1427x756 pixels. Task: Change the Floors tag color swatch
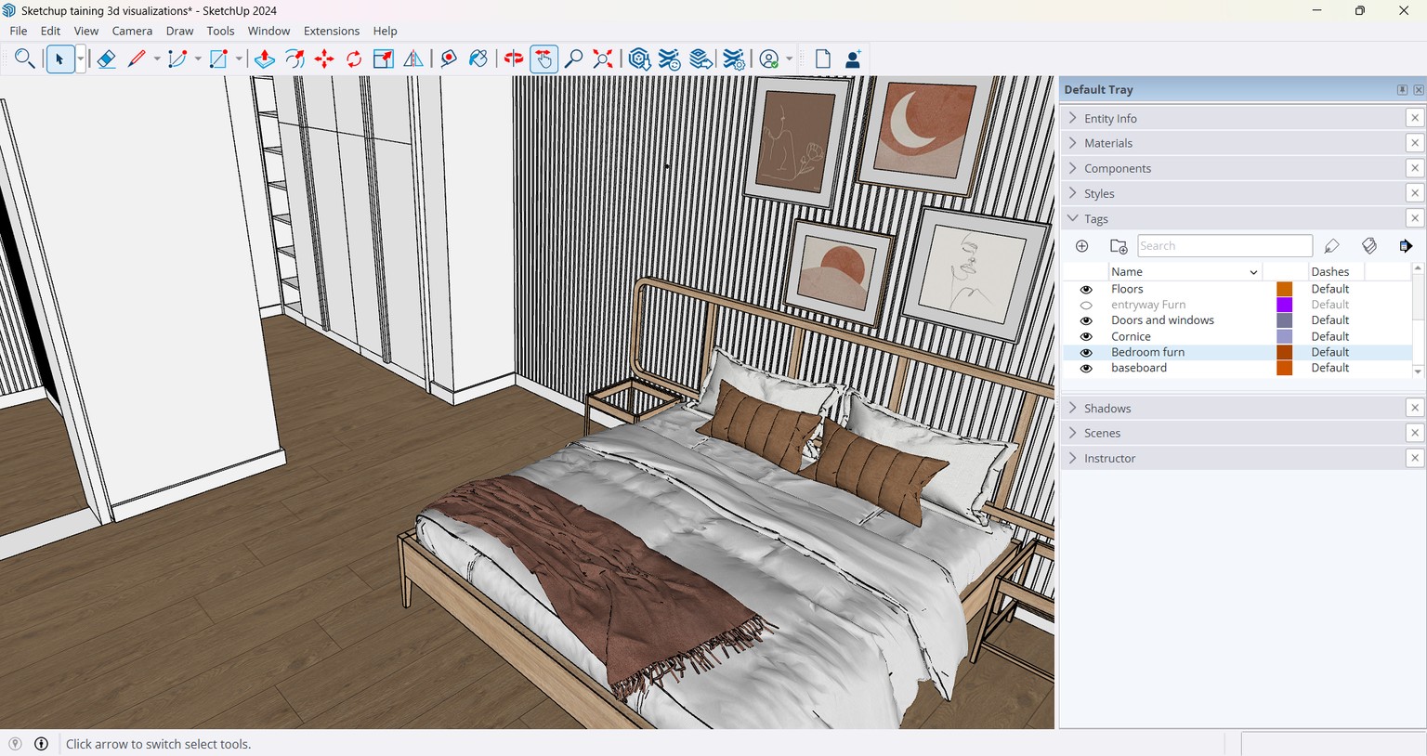pyautogui.click(x=1285, y=289)
